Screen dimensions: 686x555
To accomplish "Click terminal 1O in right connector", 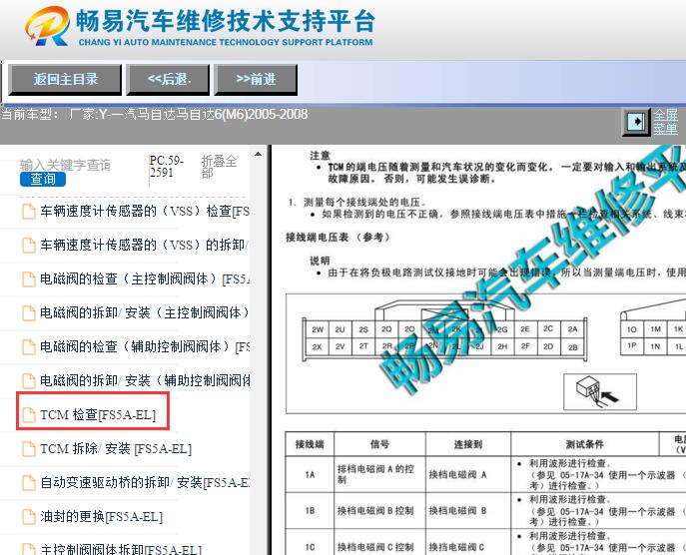I will (x=631, y=329).
